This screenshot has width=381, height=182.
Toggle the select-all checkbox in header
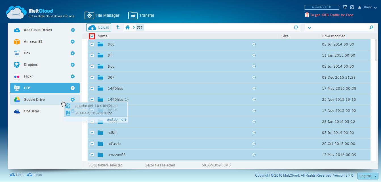tap(92, 36)
